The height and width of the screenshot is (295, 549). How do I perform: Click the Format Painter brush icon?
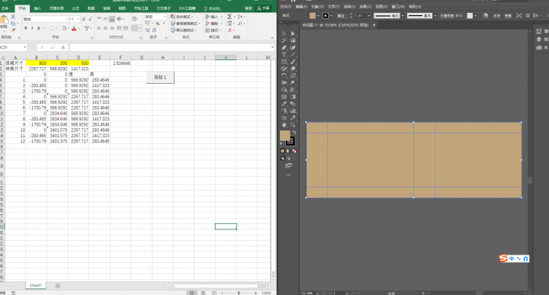(x=13, y=30)
